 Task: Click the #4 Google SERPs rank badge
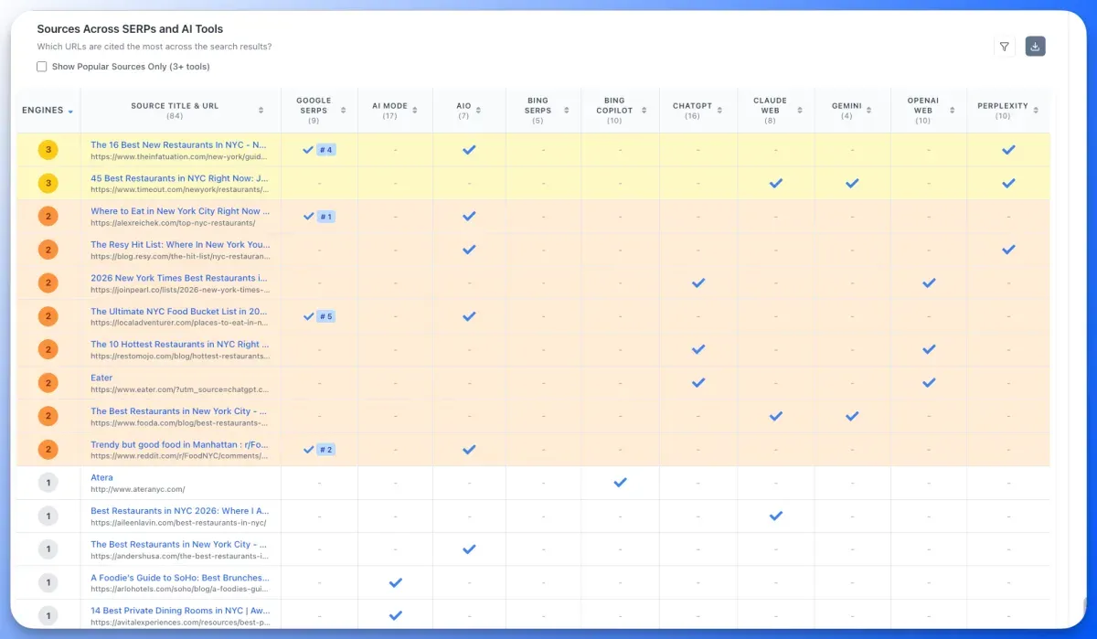click(326, 150)
